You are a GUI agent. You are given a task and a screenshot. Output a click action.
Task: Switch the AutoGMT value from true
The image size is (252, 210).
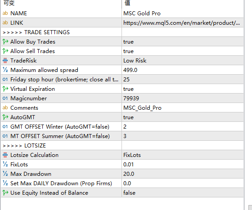tap(183, 117)
